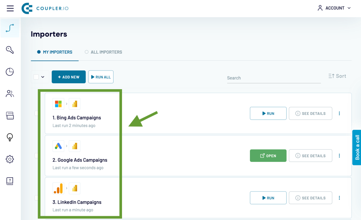This screenshot has width=361, height=220.
Task: Click 'Last run a few seconds ago' text
Action: [x=78, y=168]
